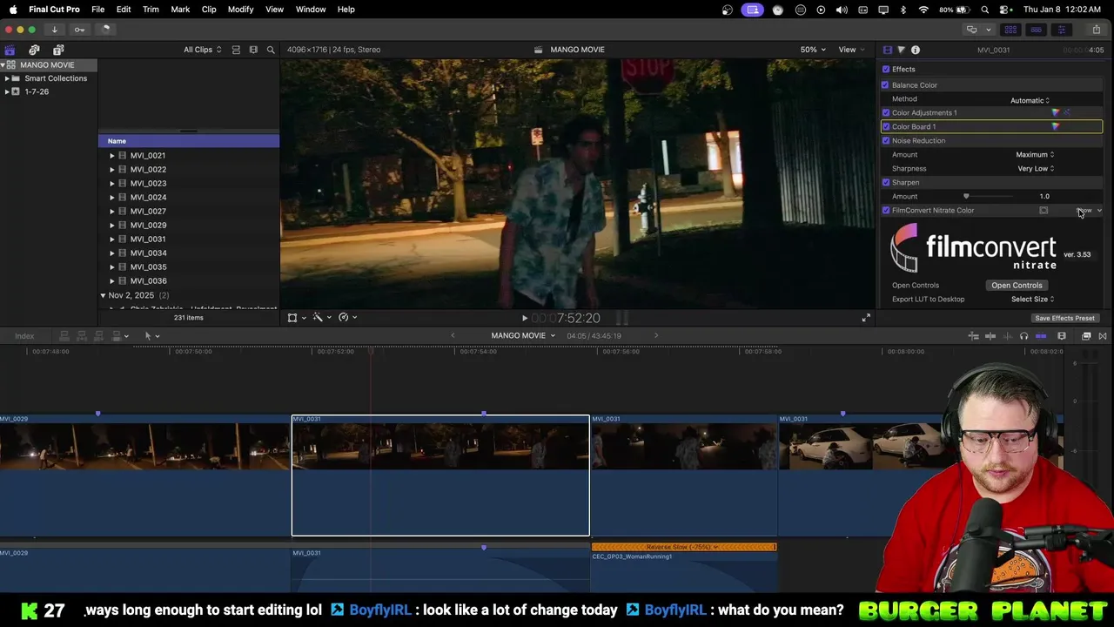Select MVI_0031 in browser list

coord(148,239)
